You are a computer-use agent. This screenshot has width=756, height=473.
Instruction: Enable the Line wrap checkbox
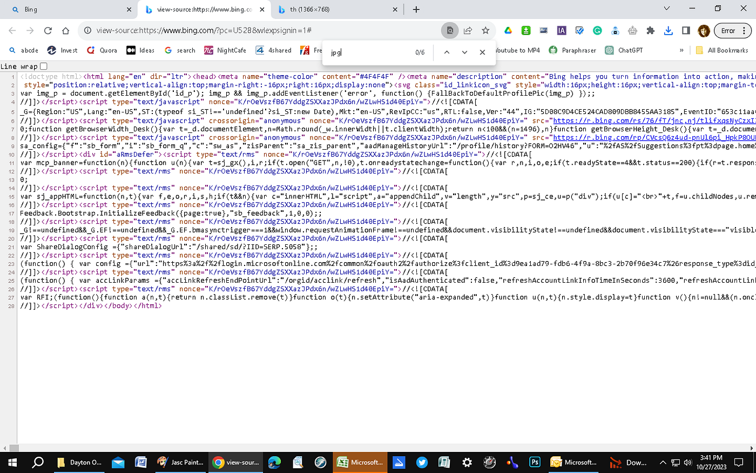click(x=44, y=66)
